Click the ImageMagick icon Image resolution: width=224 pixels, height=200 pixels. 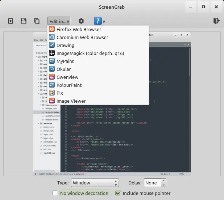pyautogui.click(x=52, y=53)
